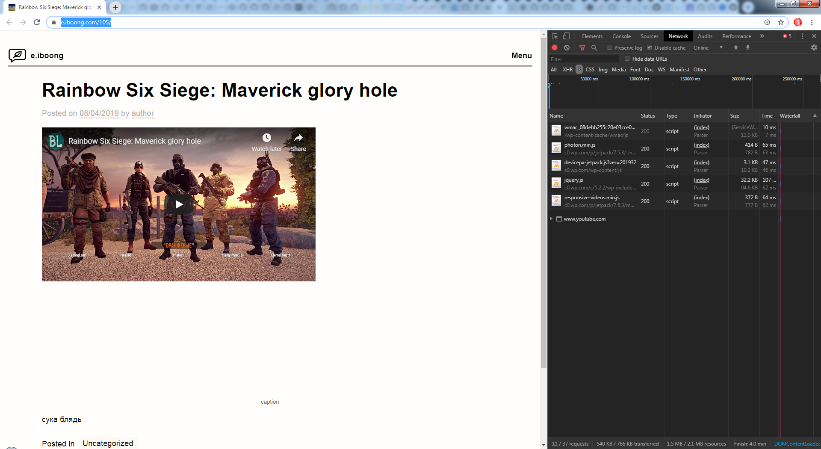Uncheck the Disable cache checkbox

(649, 47)
